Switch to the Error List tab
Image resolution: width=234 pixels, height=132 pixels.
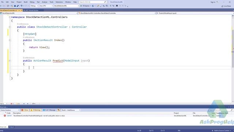(x=4, y=127)
